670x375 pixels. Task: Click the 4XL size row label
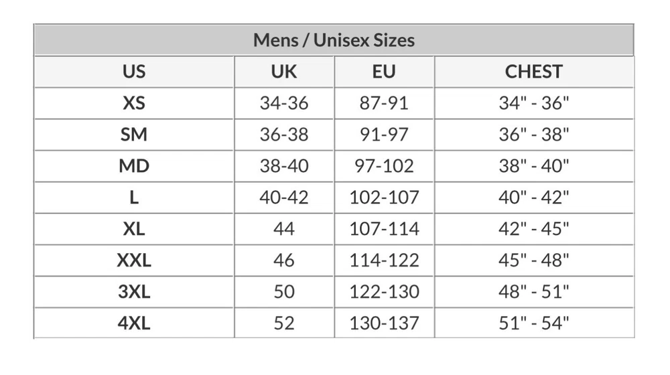pyautogui.click(x=134, y=323)
